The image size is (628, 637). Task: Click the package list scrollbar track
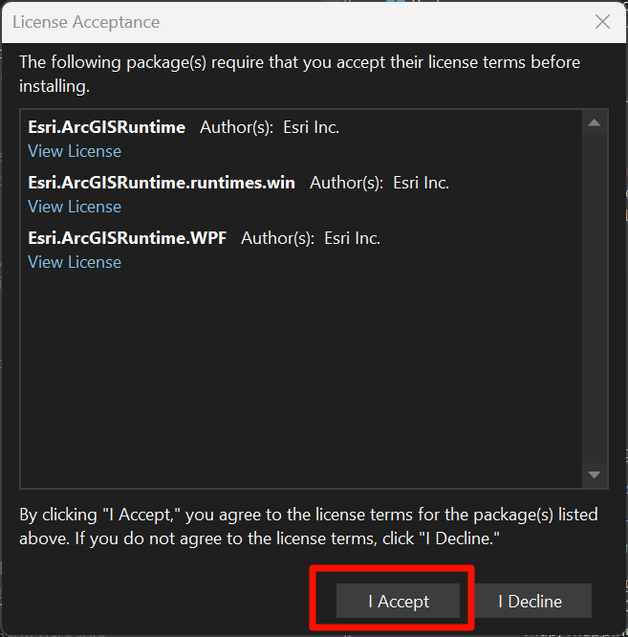(595, 298)
